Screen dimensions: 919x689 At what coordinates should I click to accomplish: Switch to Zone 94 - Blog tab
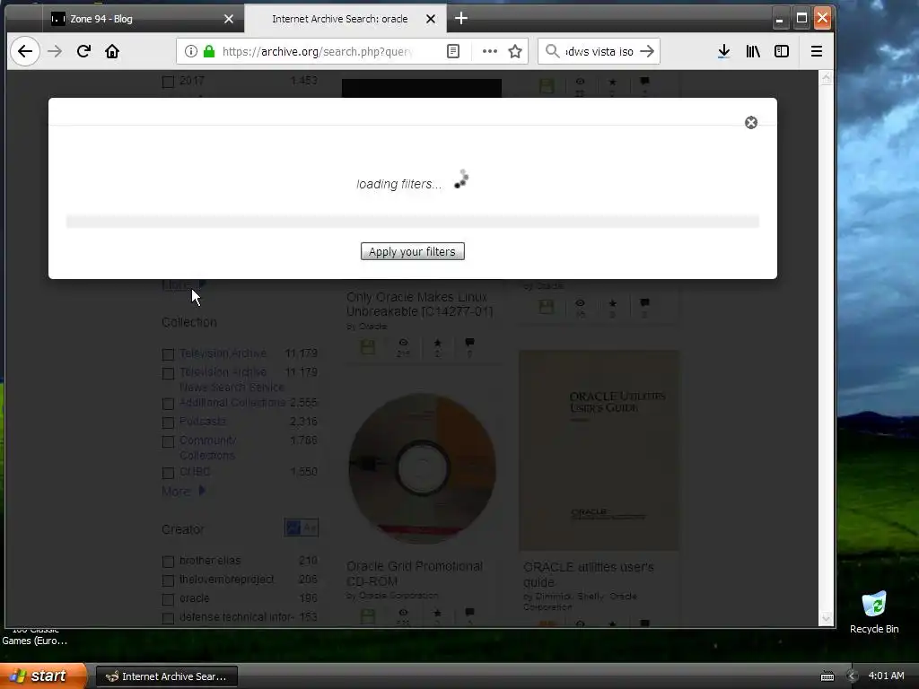coord(143,19)
